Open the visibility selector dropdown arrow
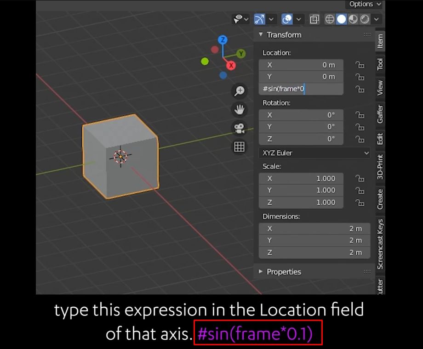Image resolution: width=423 pixels, height=349 pixels. click(246, 19)
